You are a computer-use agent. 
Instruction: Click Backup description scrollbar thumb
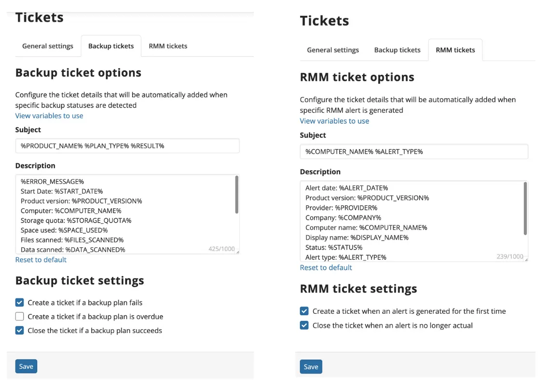click(236, 195)
